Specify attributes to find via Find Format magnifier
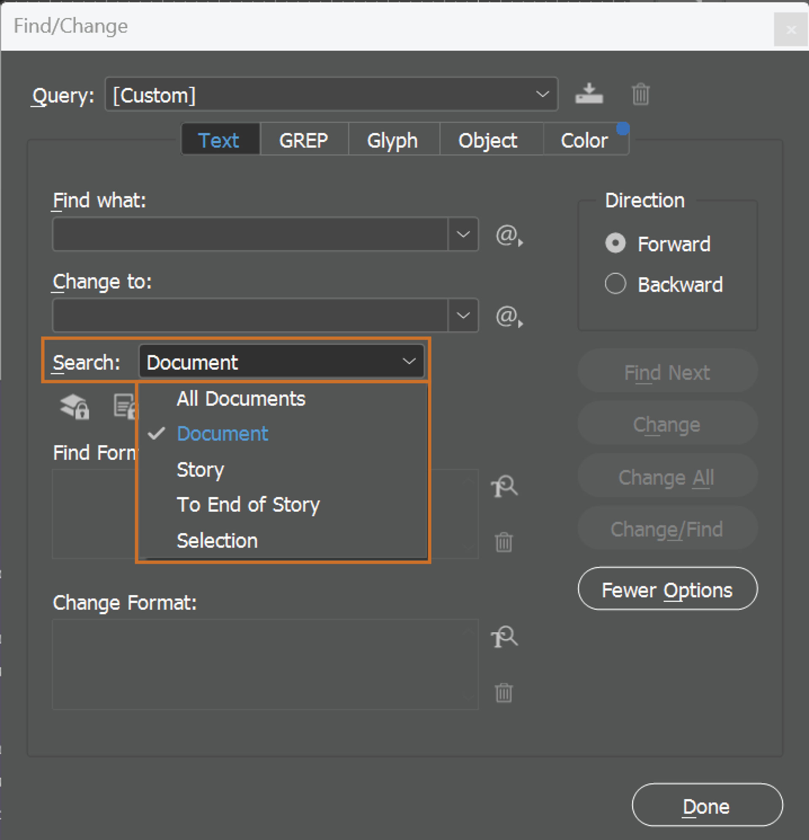The width and height of the screenshot is (809, 840). coord(505,487)
